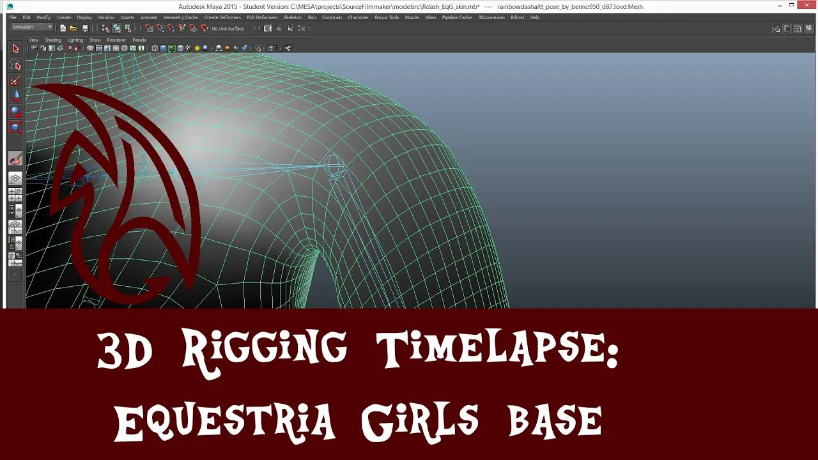818x460 pixels.
Task: Save the current scene
Action: 85,28
